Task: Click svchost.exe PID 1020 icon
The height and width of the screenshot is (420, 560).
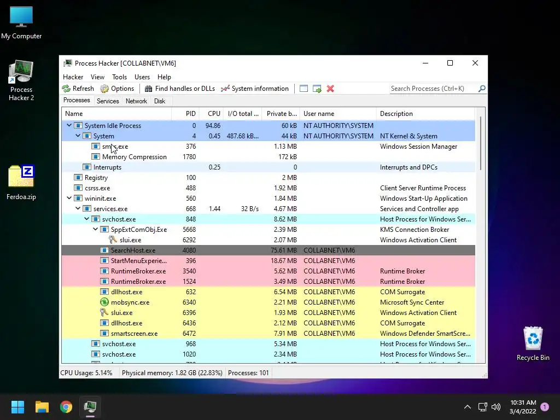Action: tap(95, 354)
